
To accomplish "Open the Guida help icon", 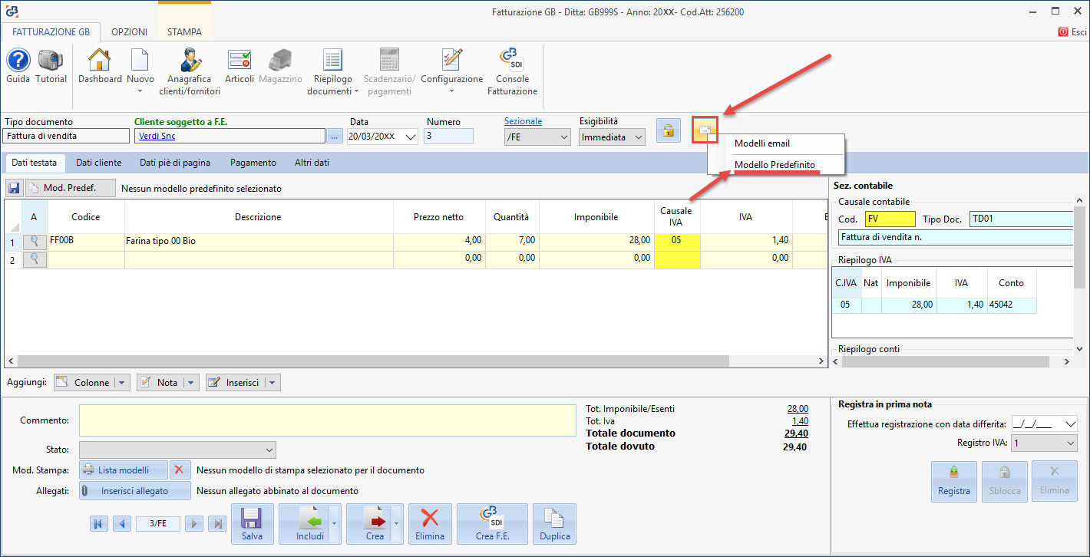I will tap(18, 61).
